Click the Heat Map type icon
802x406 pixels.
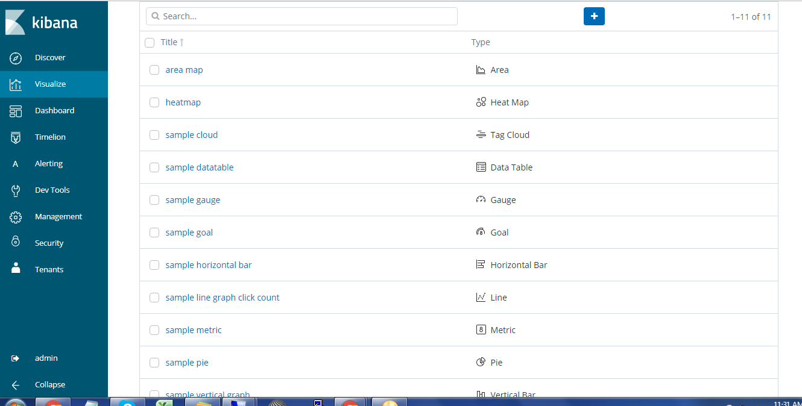pos(481,102)
